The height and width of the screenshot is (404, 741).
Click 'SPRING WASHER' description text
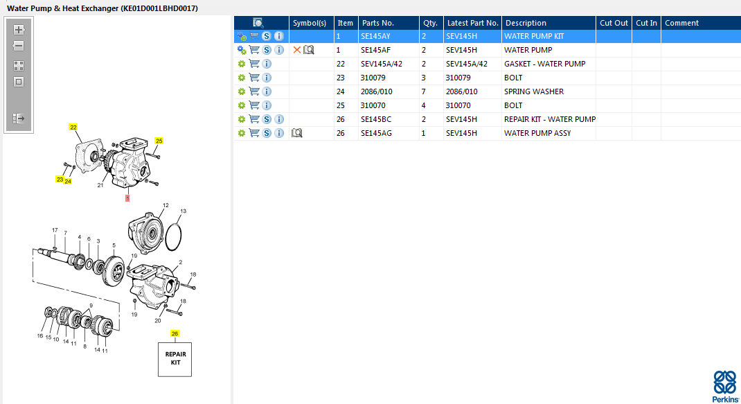tap(533, 91)
